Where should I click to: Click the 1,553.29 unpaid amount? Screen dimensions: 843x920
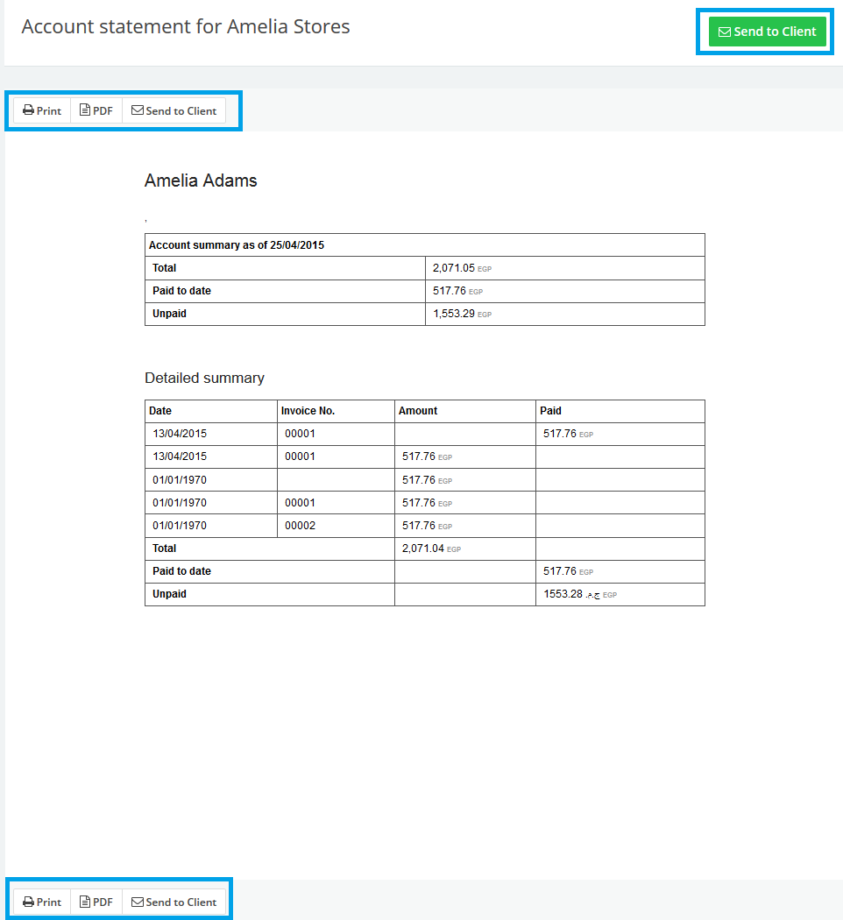454,314
